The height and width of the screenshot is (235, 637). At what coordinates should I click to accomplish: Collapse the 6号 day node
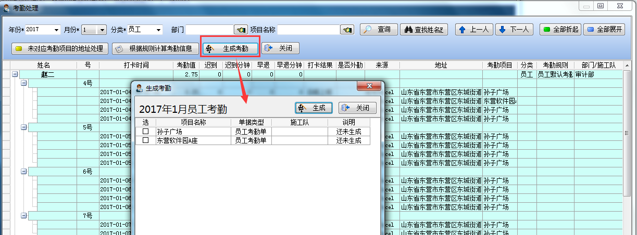click(23, 171)
